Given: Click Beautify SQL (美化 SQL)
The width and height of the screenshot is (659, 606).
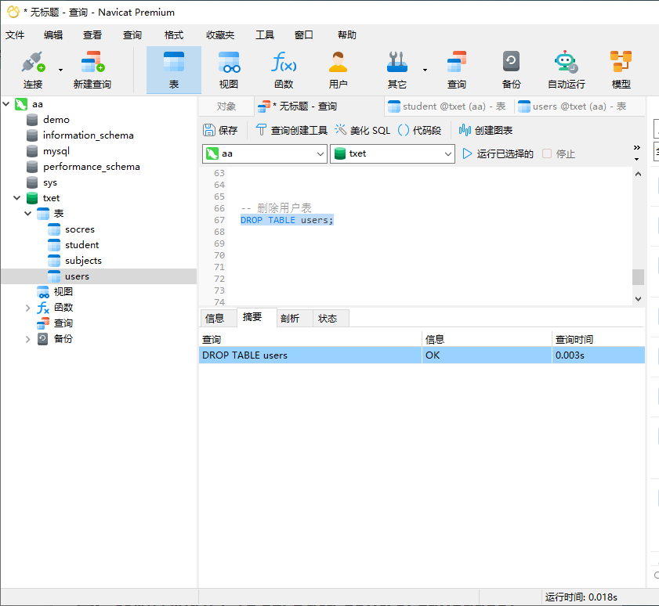Looking at the screenshot, I should (x=362, y=130).
